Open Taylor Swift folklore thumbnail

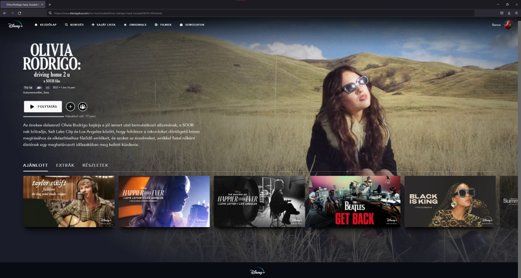click(x=69, y=201)
